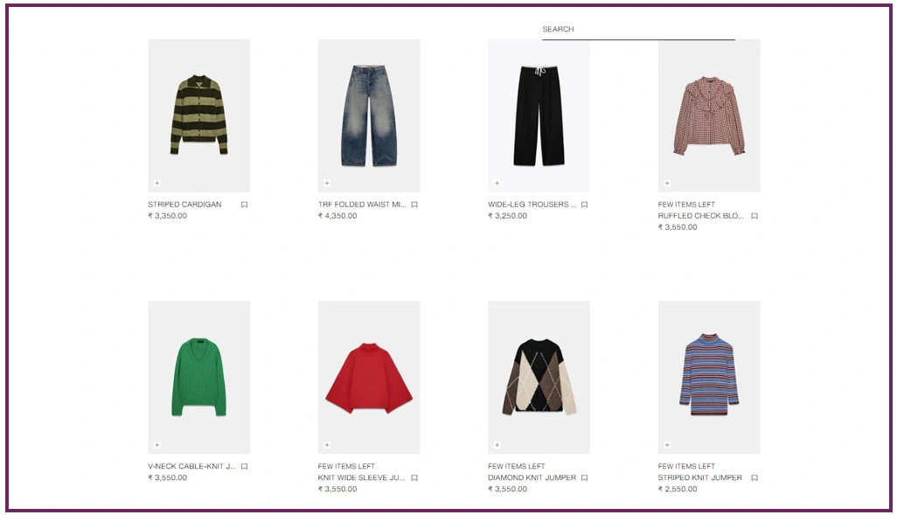The width and height of the screenshot is (897, 515).
Task: Open the Striped Knit Jumper title link
Action: pyautogui.click(x=699, y=477)
